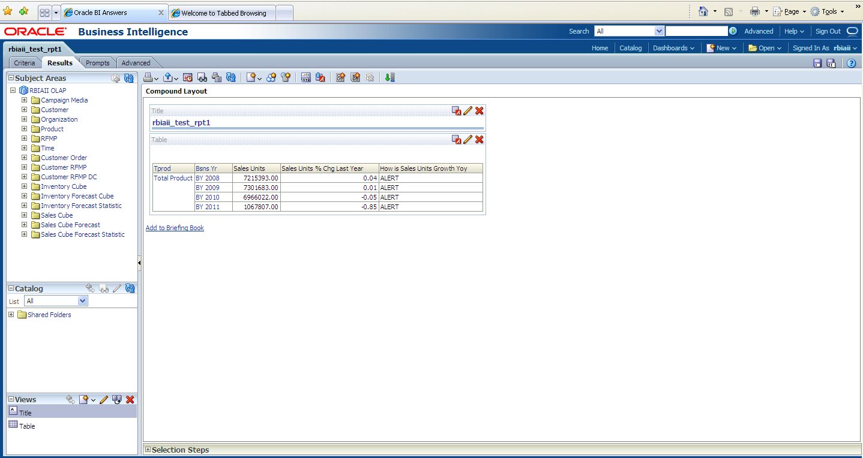Viewport: 863px width, 458px height.
Task: Click the Export analysis toolbar icon
Action: tap(167, 77)
